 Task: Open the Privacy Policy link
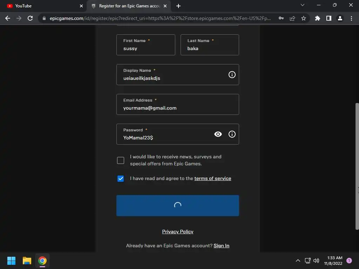[178, 232]
